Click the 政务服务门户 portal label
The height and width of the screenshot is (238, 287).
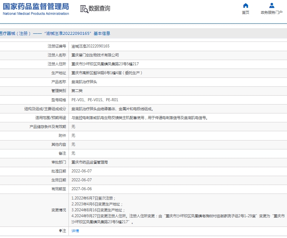point(271,13)
